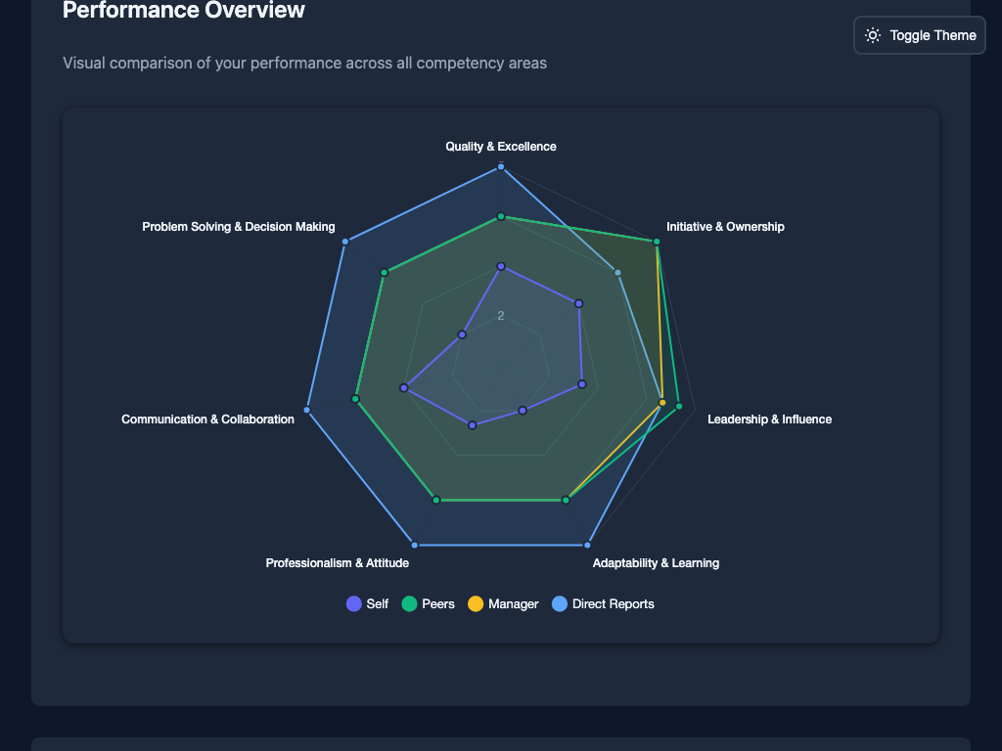Toggle the Peers series visibility
The width and height of the screenshot is (1002, 751).
[428, 603]
